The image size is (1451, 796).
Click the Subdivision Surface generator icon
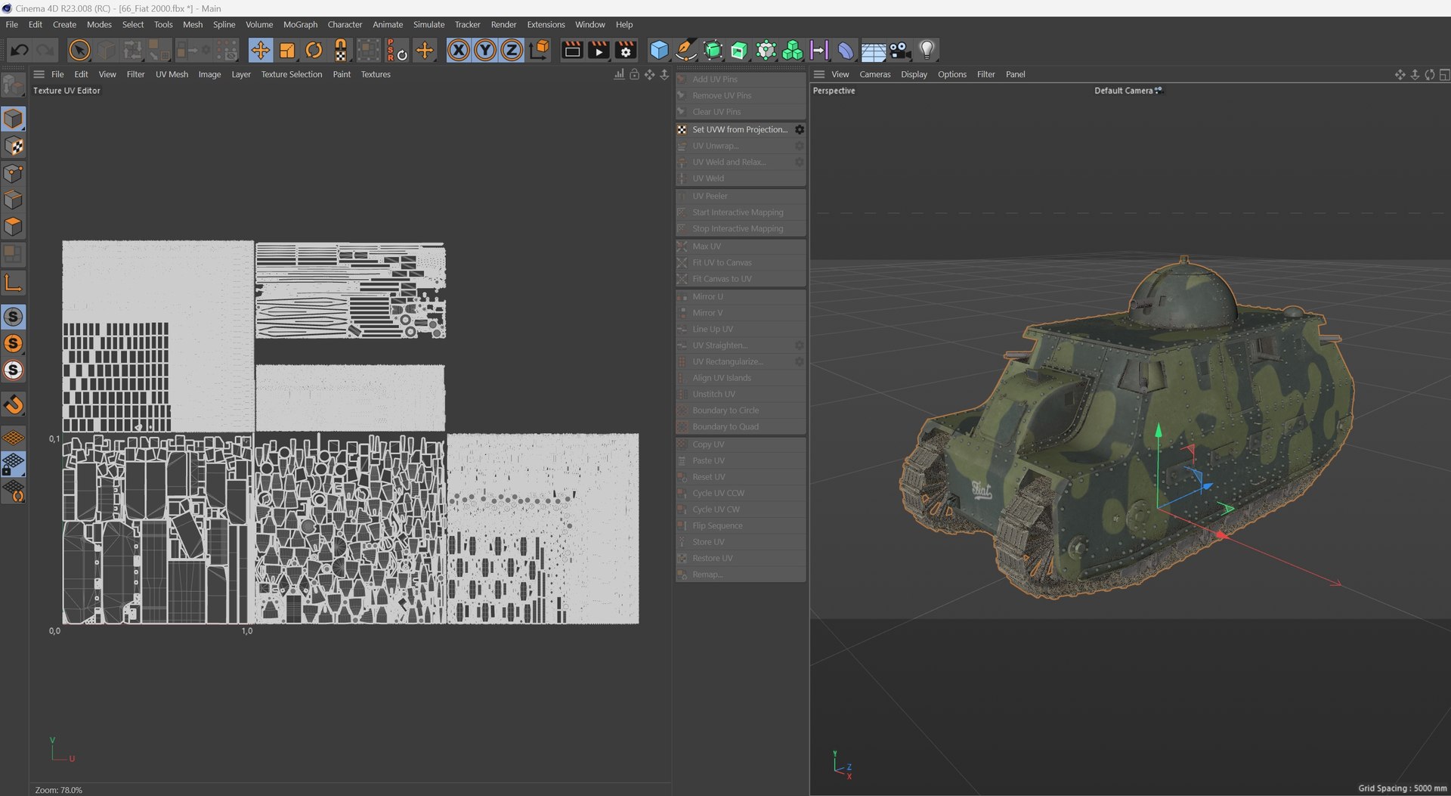[x=713, y=51]
